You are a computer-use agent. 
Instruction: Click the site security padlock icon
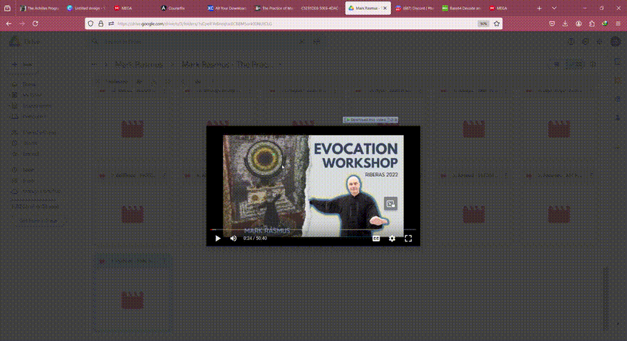(x=101, y=23)
